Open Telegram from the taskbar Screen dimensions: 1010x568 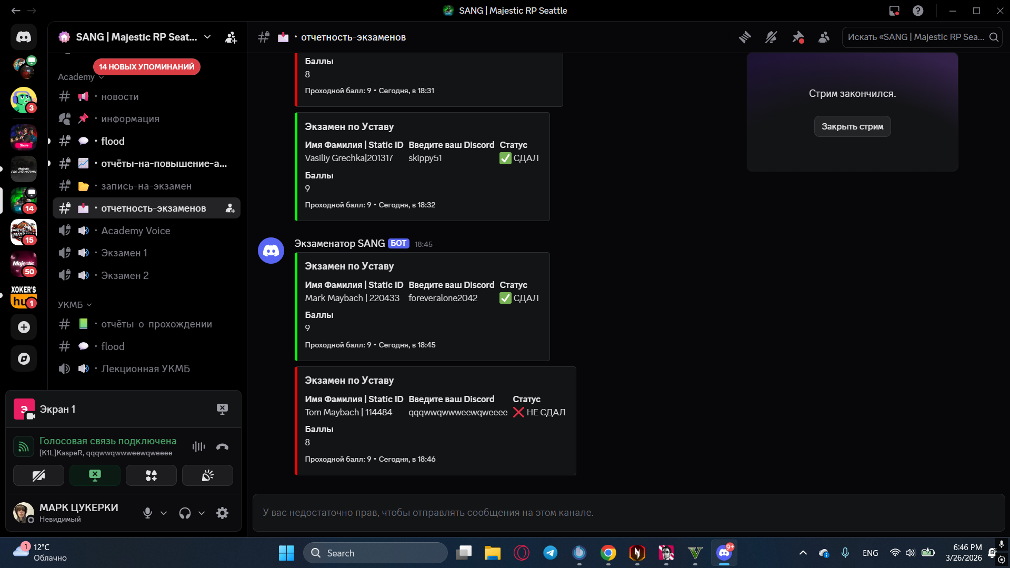click(551, 553)
